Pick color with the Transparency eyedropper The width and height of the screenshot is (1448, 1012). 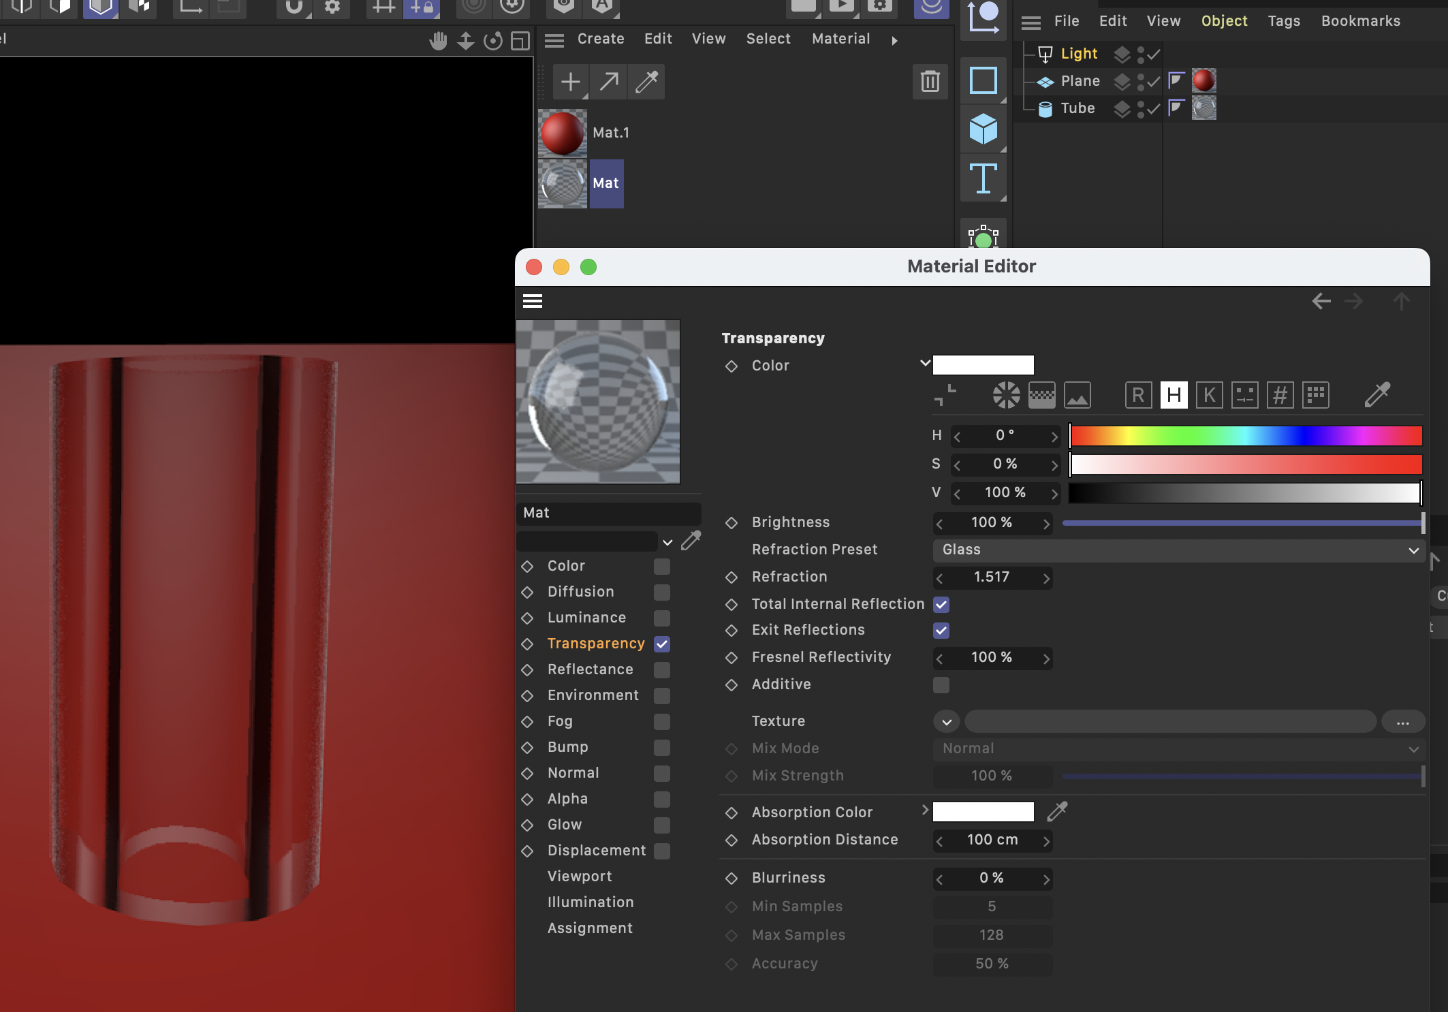[x=1377, y=394]
